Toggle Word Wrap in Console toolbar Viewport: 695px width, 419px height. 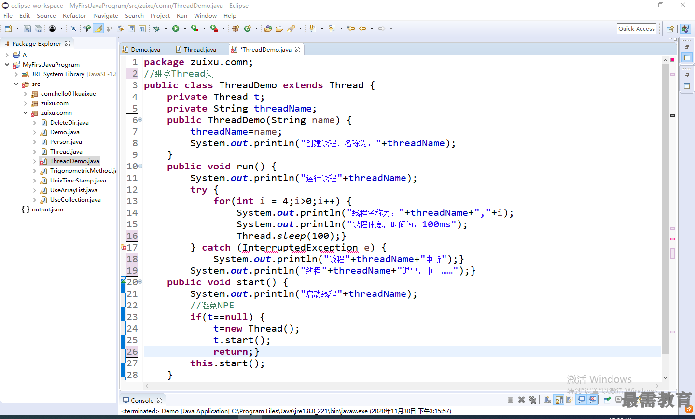(x=570, y=400)
